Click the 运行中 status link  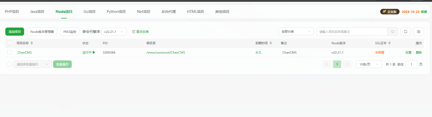(x=87, y=53)
